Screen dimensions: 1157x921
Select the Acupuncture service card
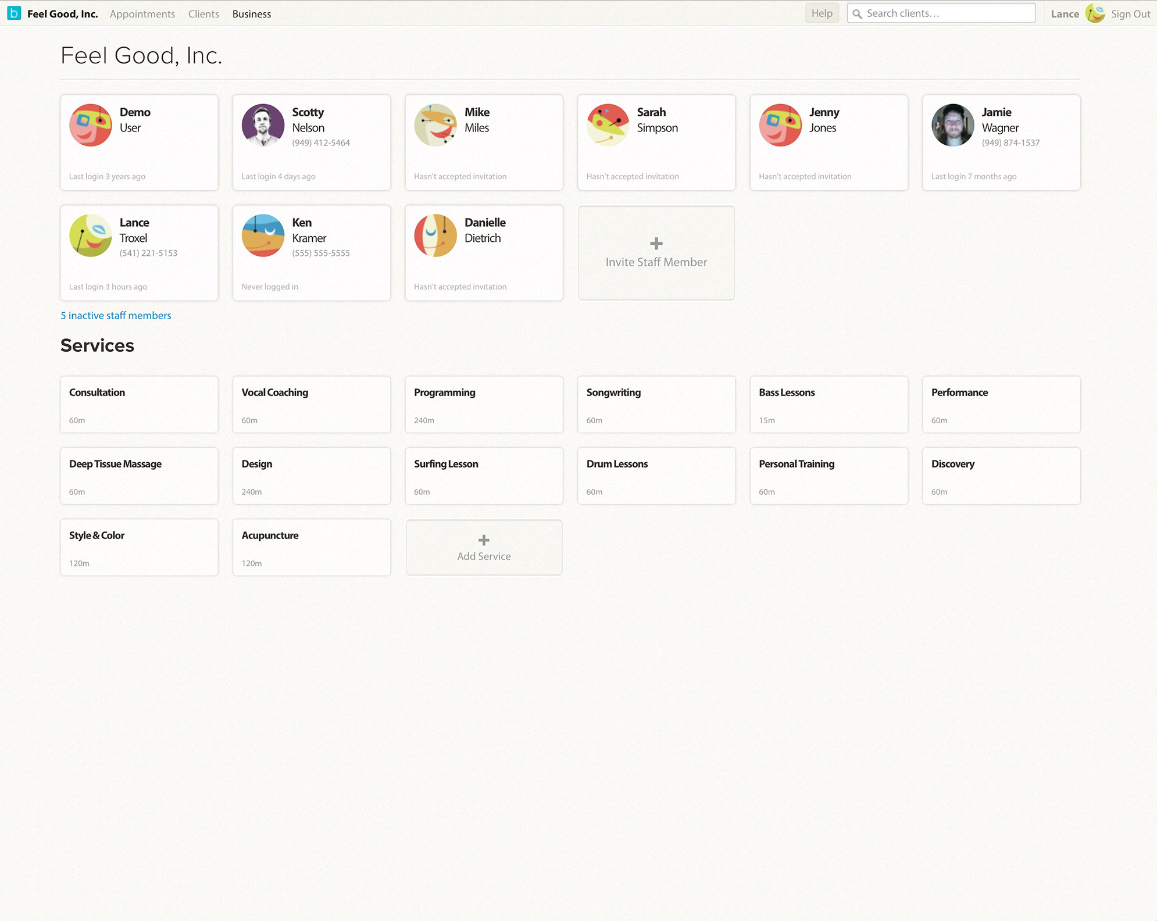tap(311, 547)
